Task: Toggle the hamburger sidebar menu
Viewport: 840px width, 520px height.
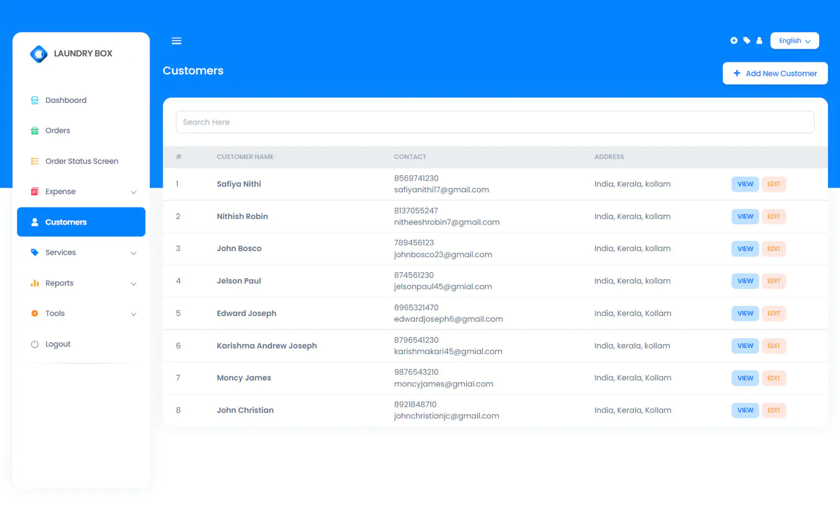Action: coord(176,41)
